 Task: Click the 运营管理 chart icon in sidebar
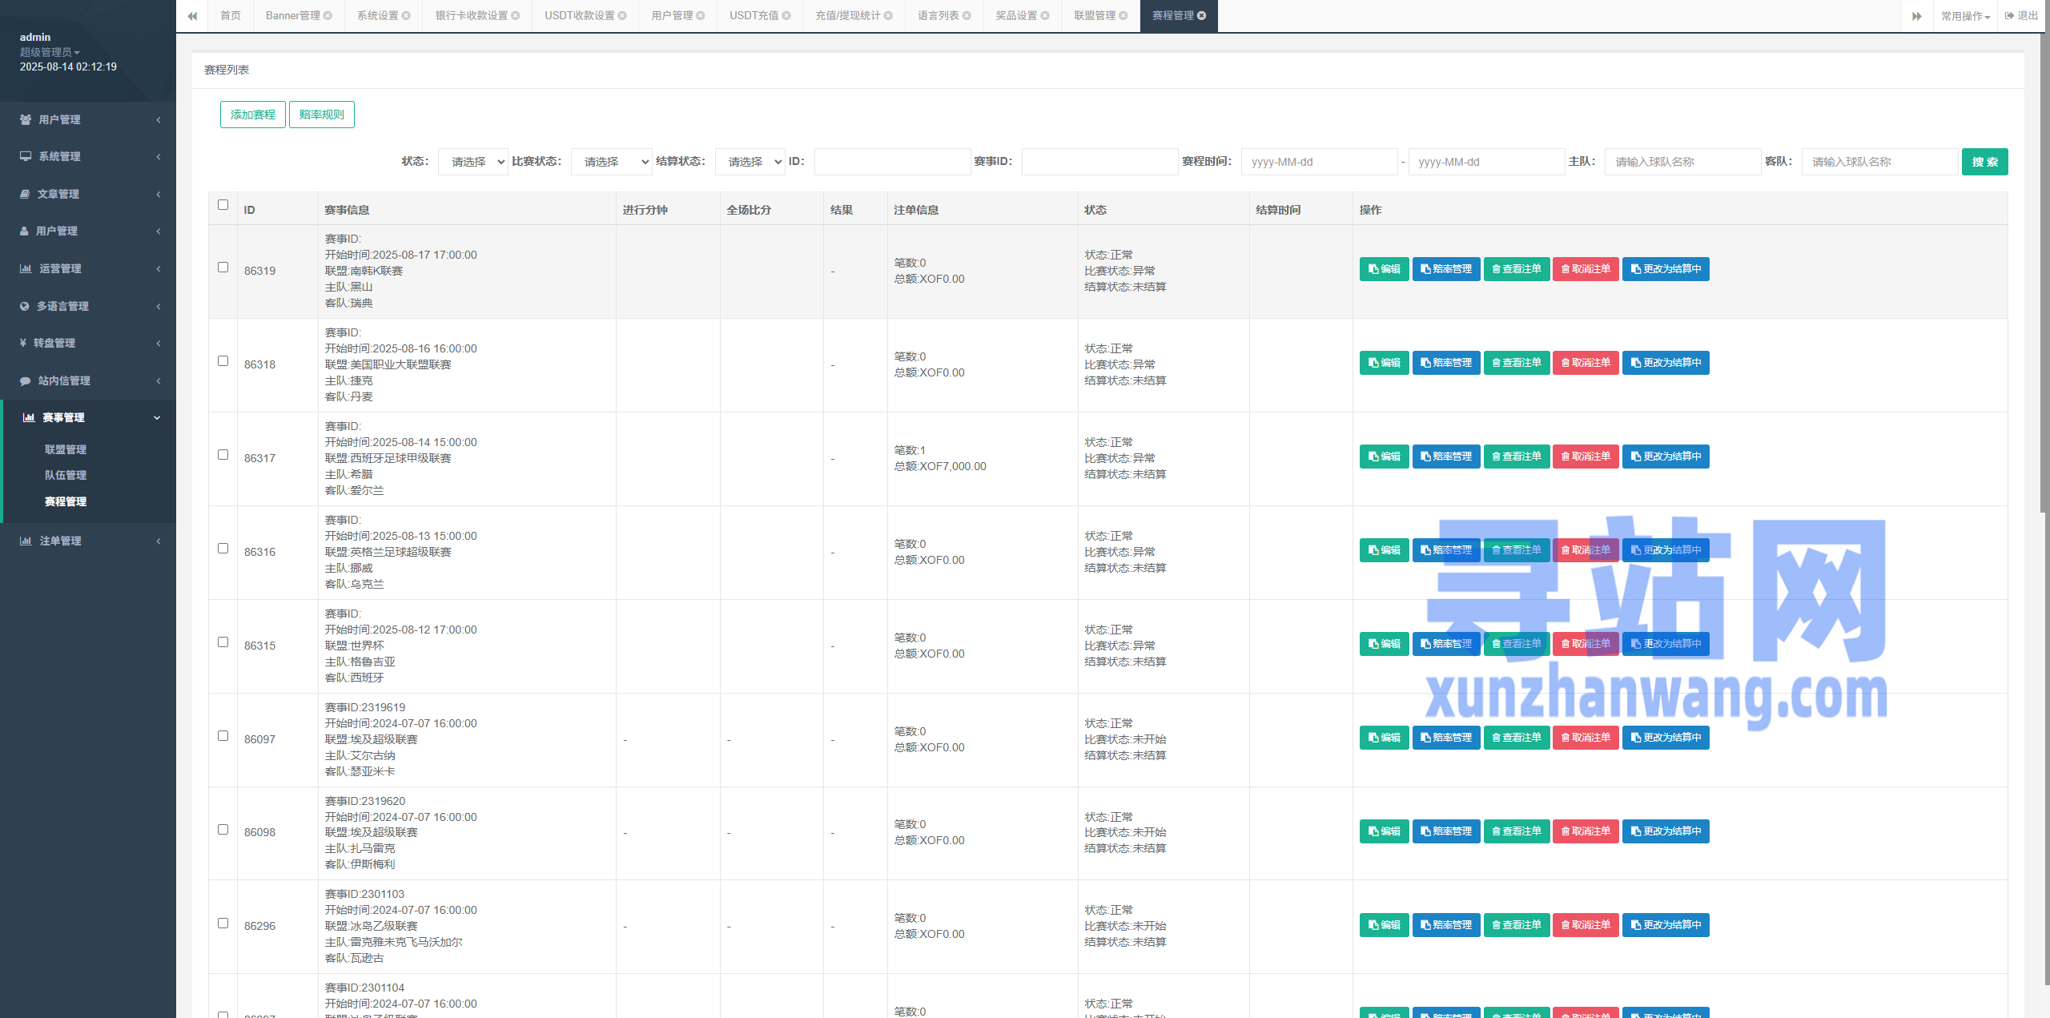pos(26,268)
